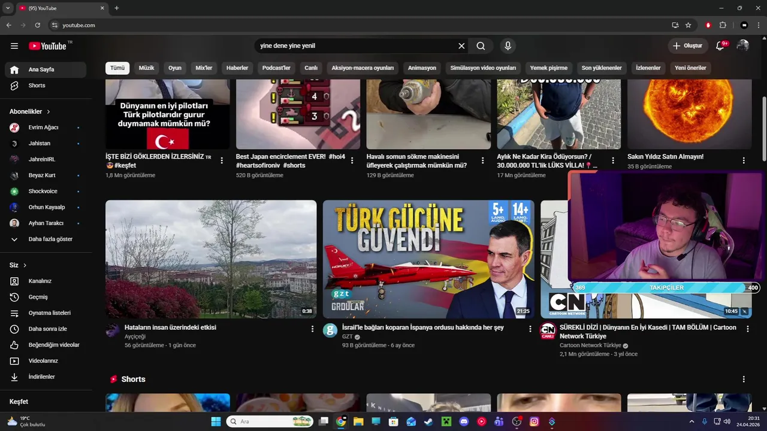
Task: Play the Türk Gücüne Güvendi thumbnail
Action: point(428,259)
